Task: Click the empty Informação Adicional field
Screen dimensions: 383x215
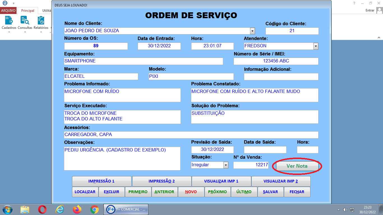Action: tap(281, 77)
